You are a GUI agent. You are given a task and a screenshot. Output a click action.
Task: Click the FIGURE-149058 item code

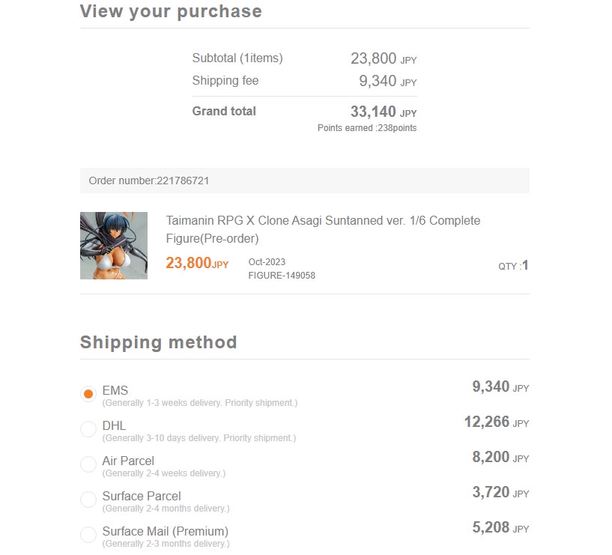282,275
